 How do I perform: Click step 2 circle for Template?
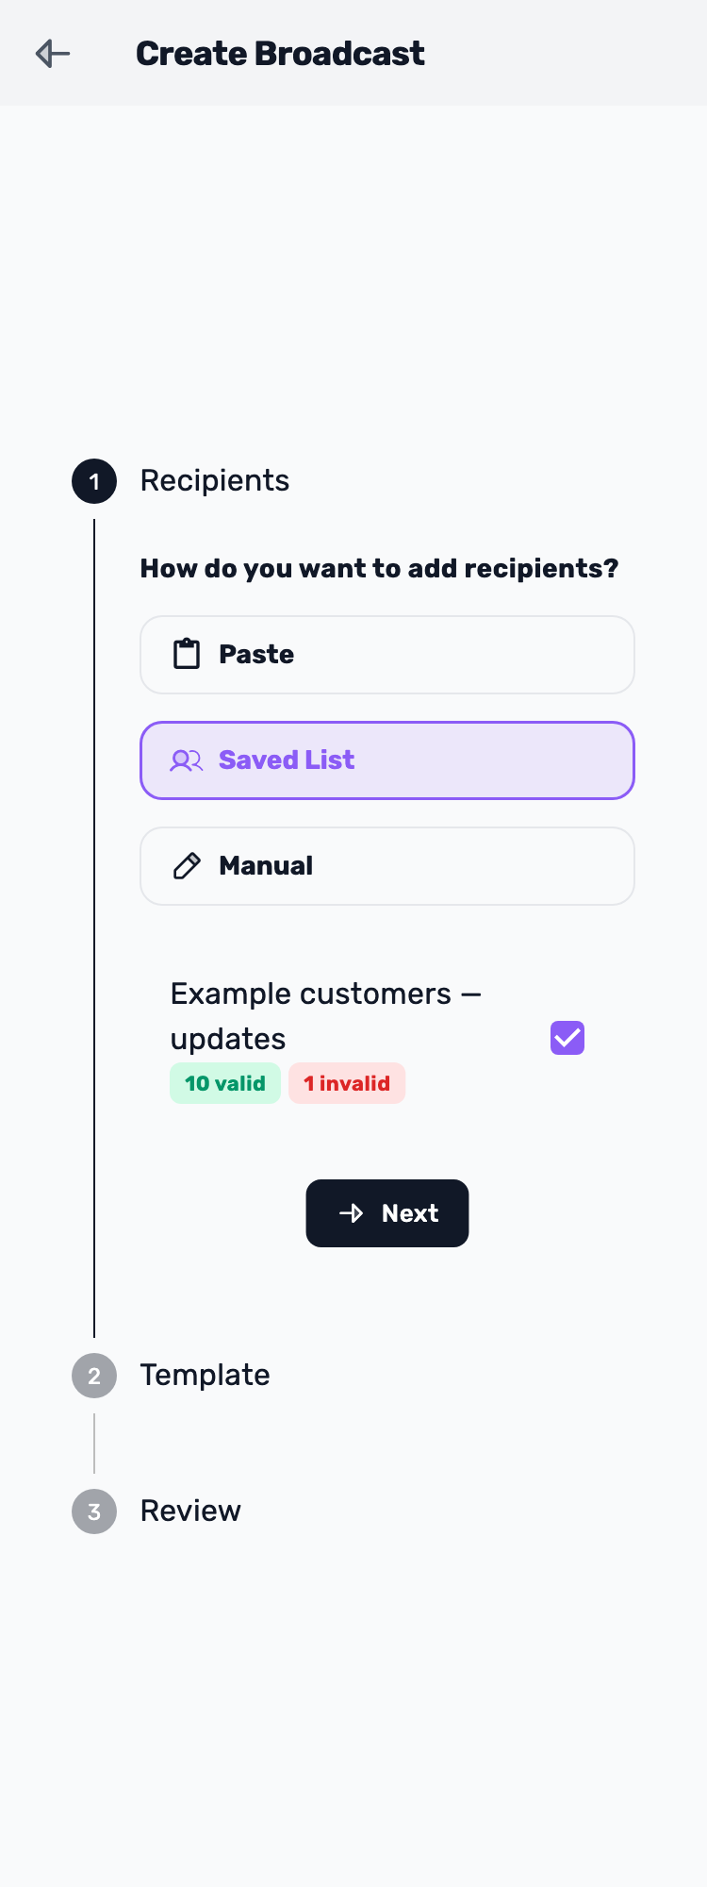click(x=94, y=1376)
